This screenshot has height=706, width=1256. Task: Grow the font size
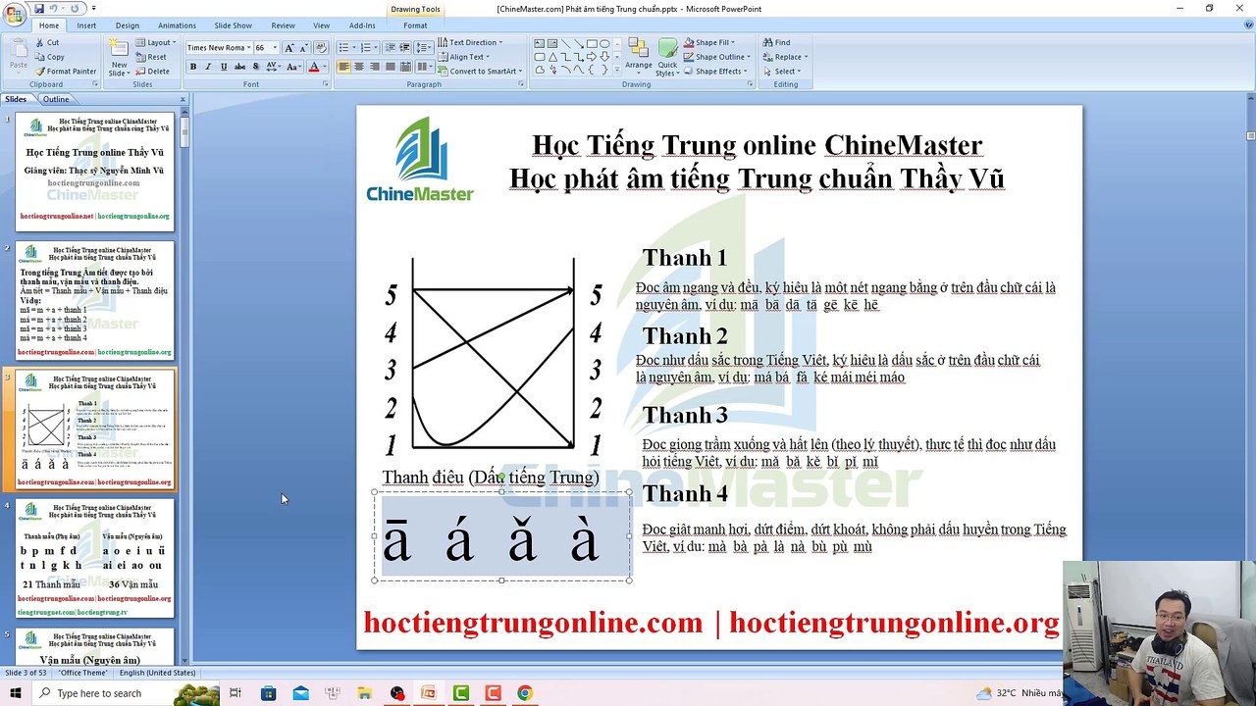(x=289, y=47)
